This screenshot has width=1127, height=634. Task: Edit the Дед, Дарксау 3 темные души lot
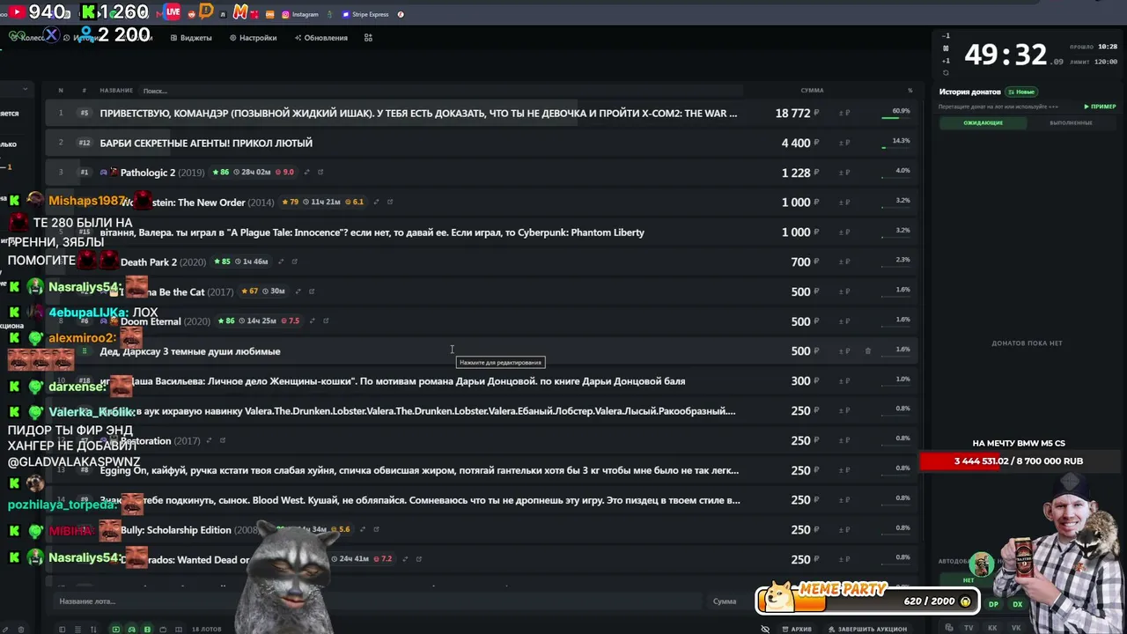(x=190, y=351)
